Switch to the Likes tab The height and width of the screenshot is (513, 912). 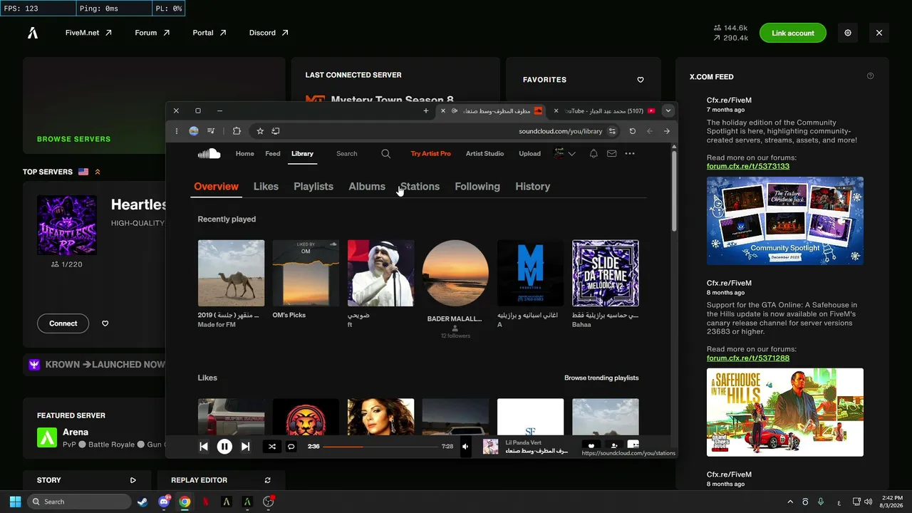[266, 187]
